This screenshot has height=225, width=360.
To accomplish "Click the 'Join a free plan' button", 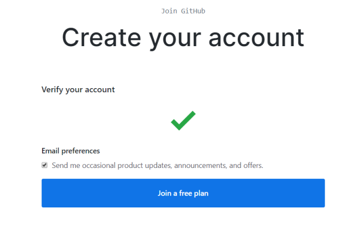I will point(183,193).
